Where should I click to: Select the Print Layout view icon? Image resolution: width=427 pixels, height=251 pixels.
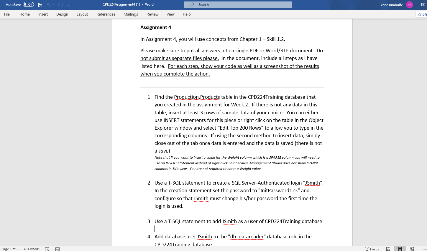400,249
